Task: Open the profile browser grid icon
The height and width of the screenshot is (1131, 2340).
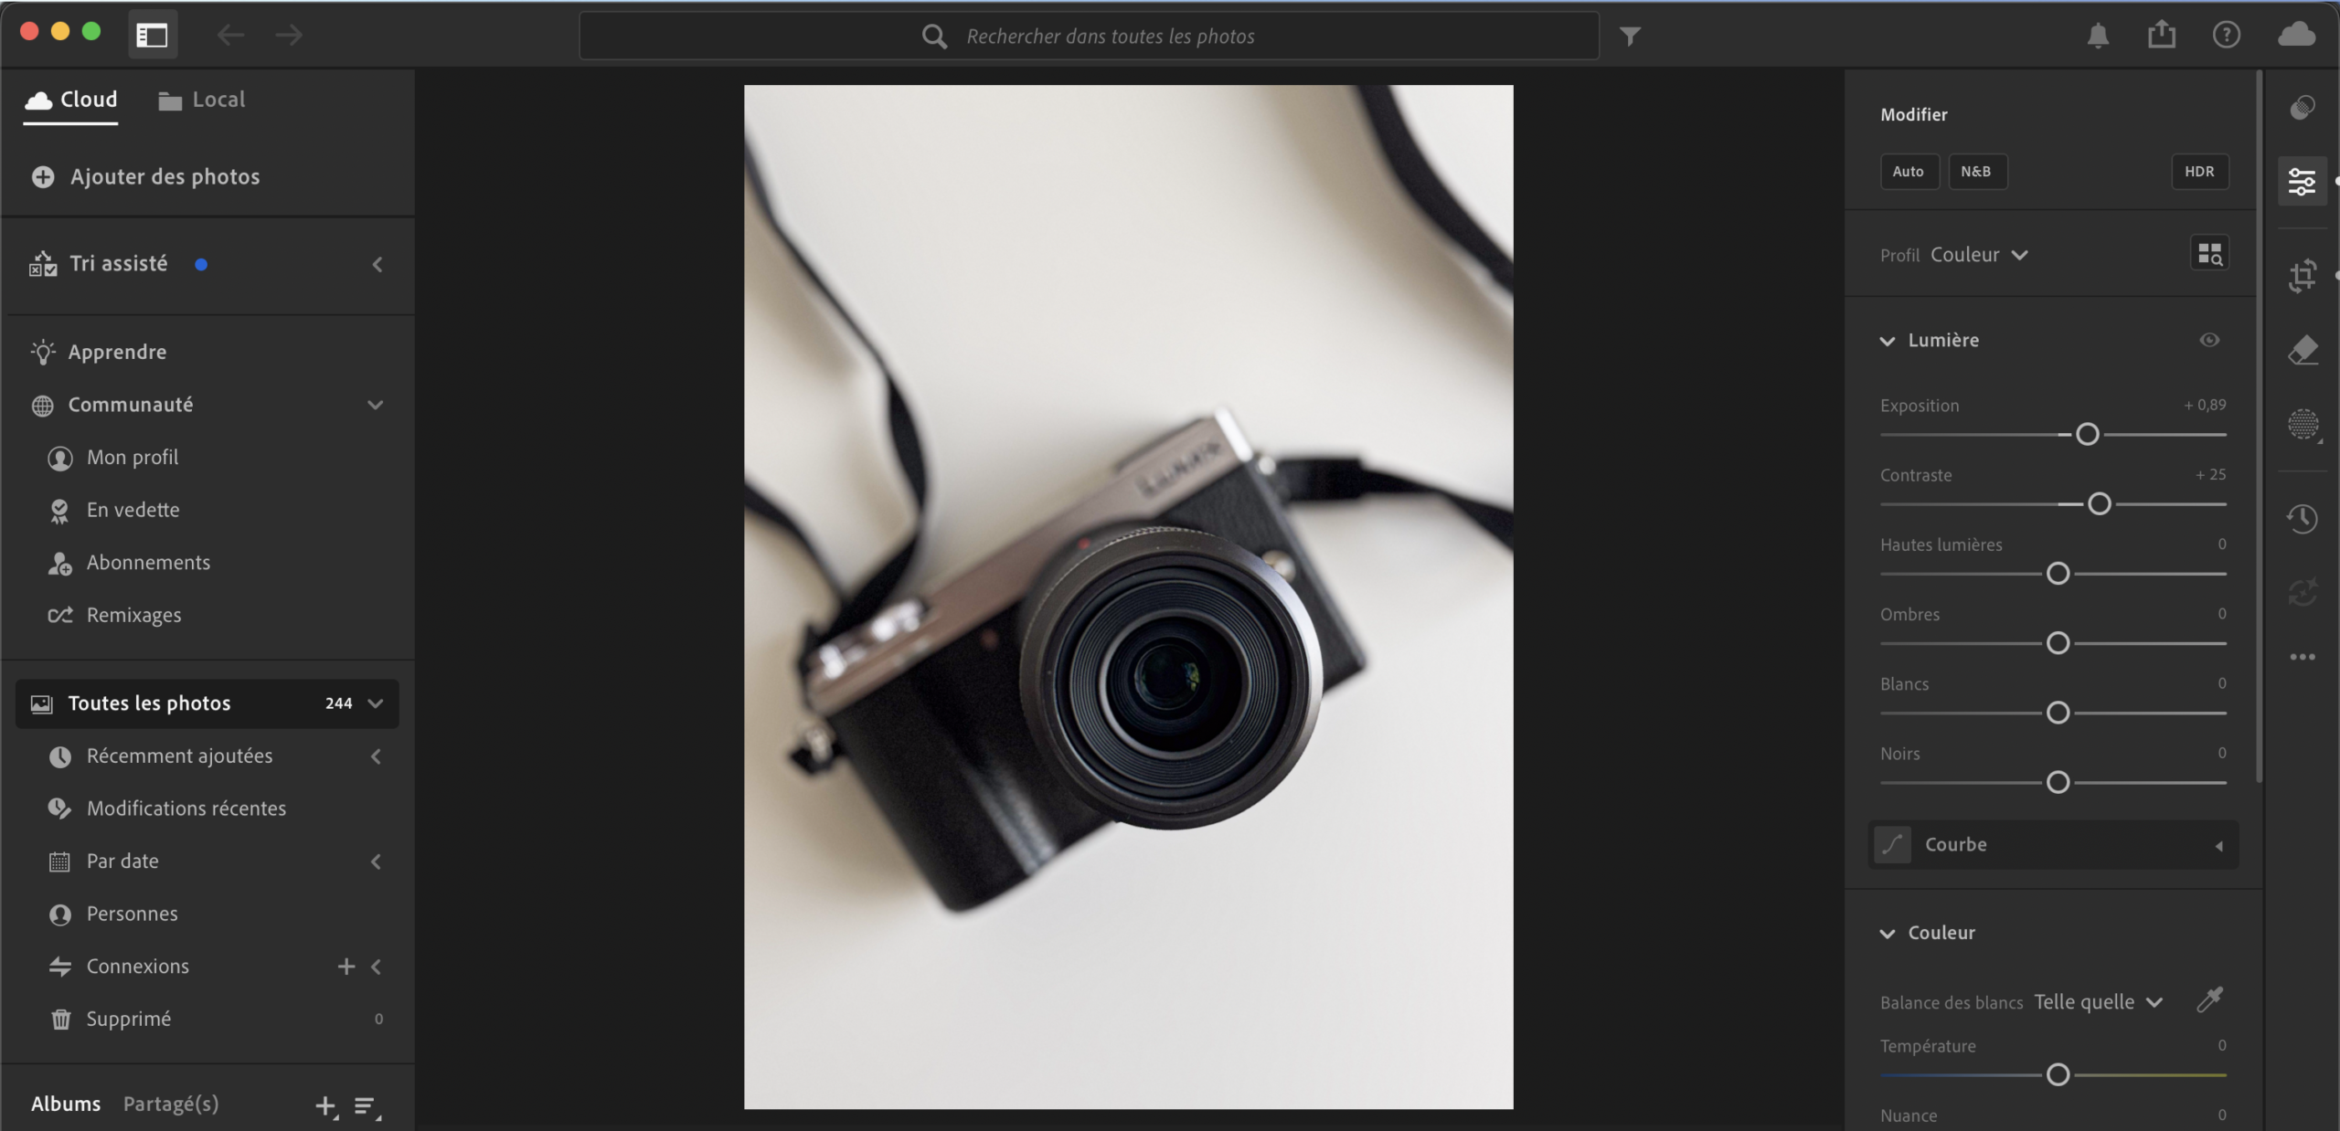Action: click(2211, 253)
